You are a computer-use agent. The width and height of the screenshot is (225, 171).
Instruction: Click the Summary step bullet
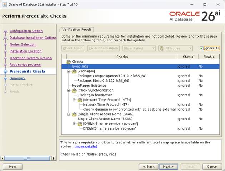pyautogui.click(x=5, y=78)
